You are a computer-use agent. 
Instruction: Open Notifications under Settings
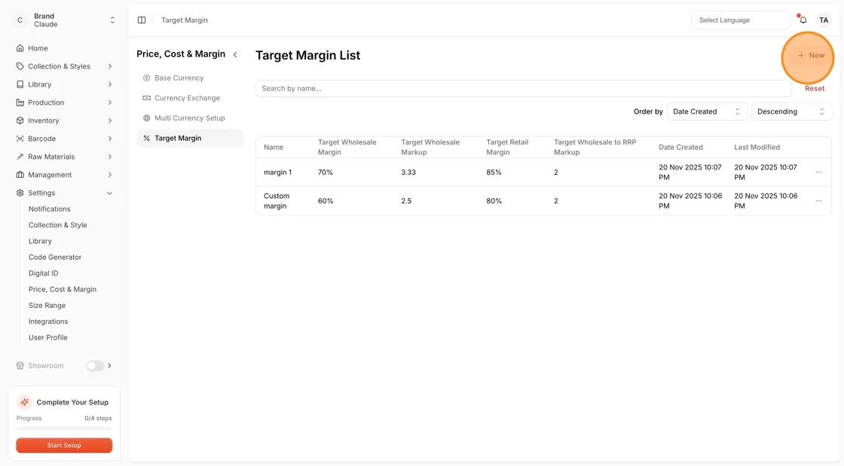[x=50, y=209]
